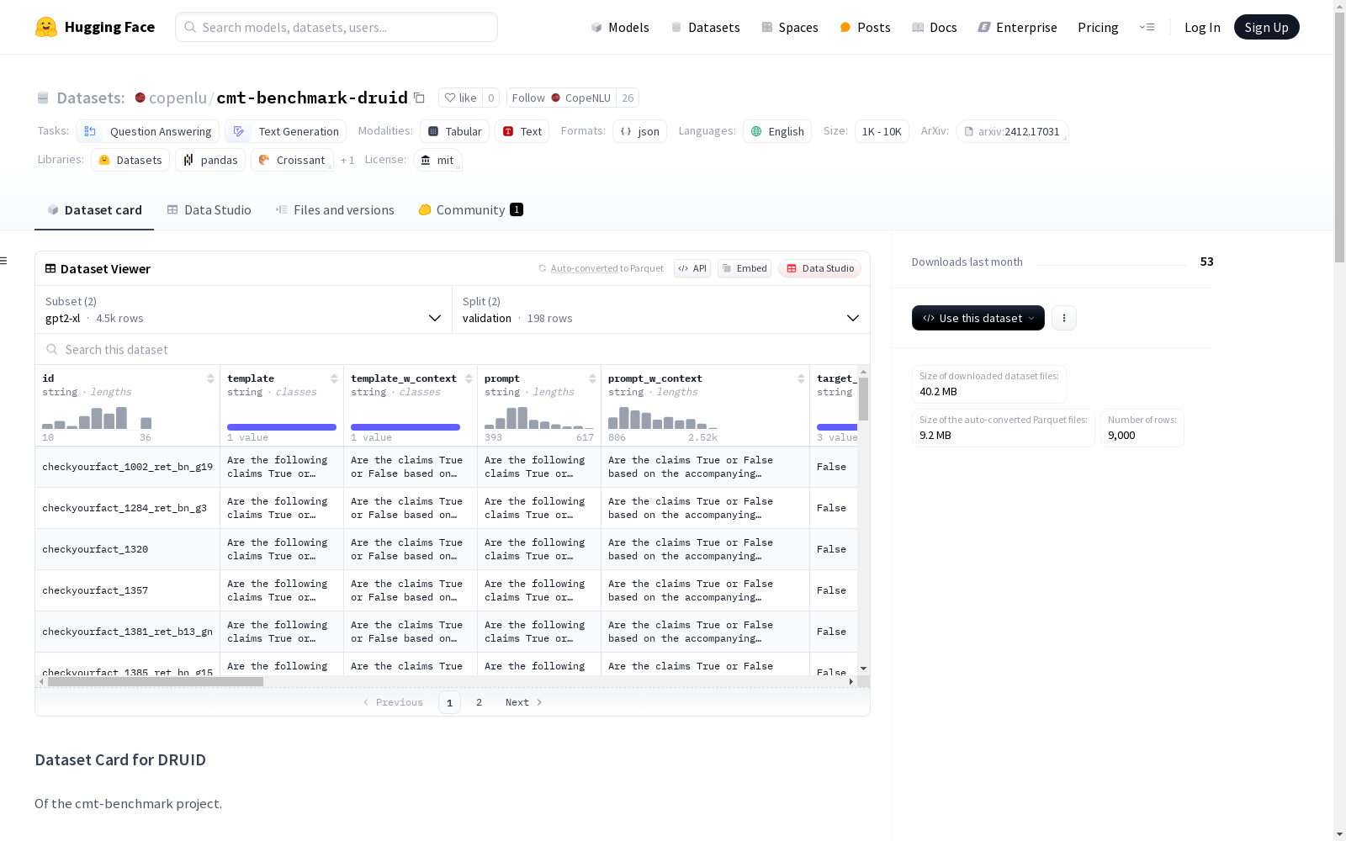Expand the Subset gpt2-xl dropdown

[x=243, y=309]
